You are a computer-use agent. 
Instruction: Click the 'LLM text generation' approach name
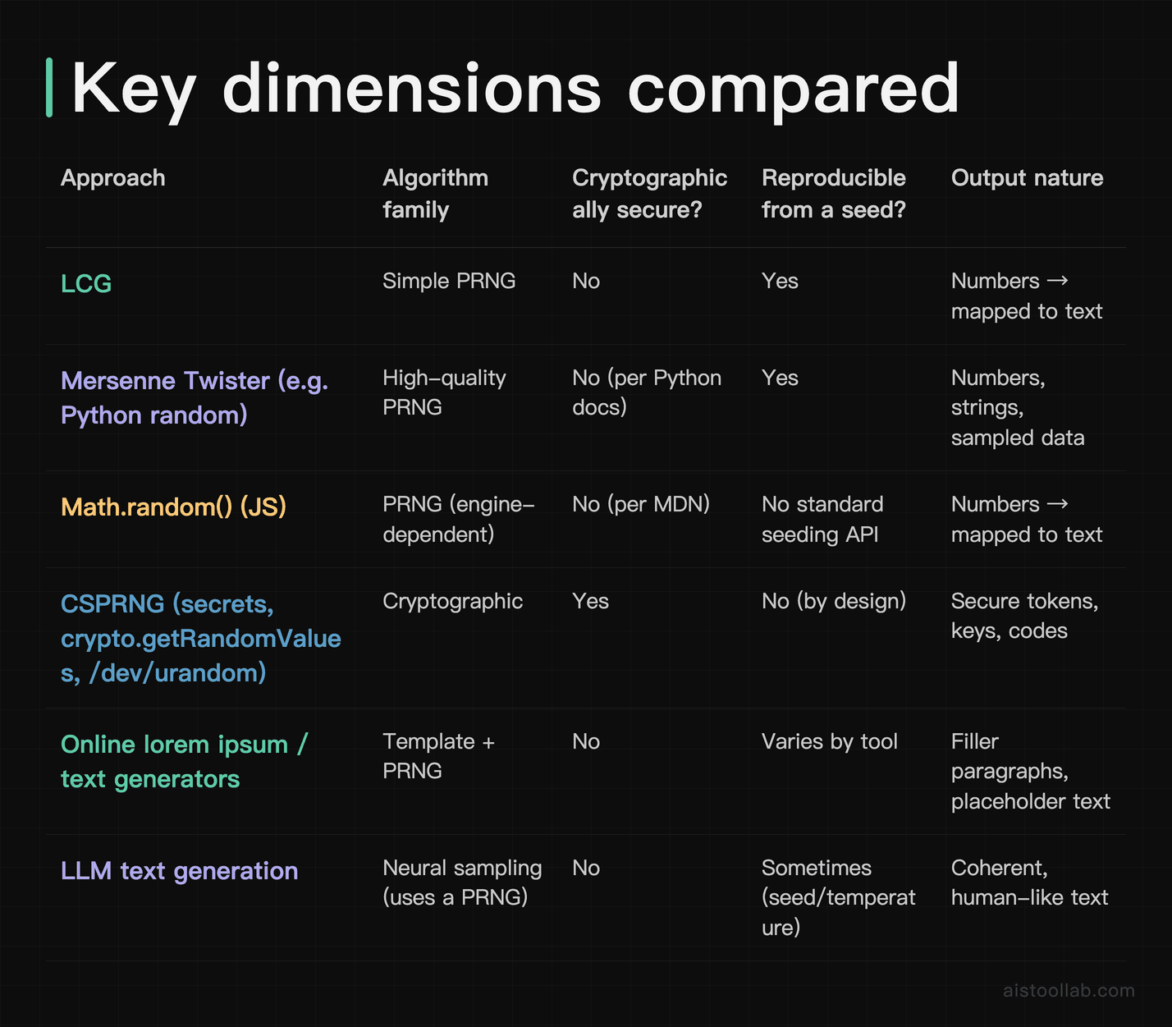point(179,871)
